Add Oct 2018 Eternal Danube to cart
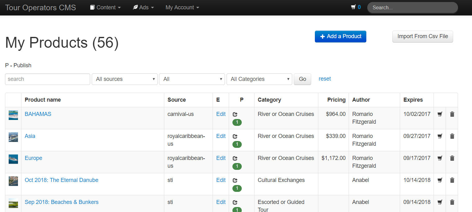 439,180
